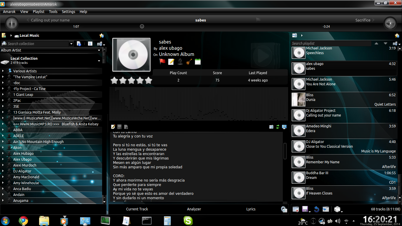Click the green calendar icon under track info
The image size is (402, 226).
[198, 62]
